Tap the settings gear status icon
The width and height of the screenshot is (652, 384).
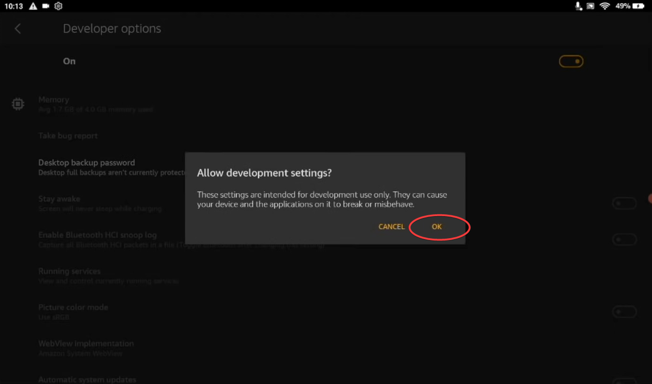point(58,6)
